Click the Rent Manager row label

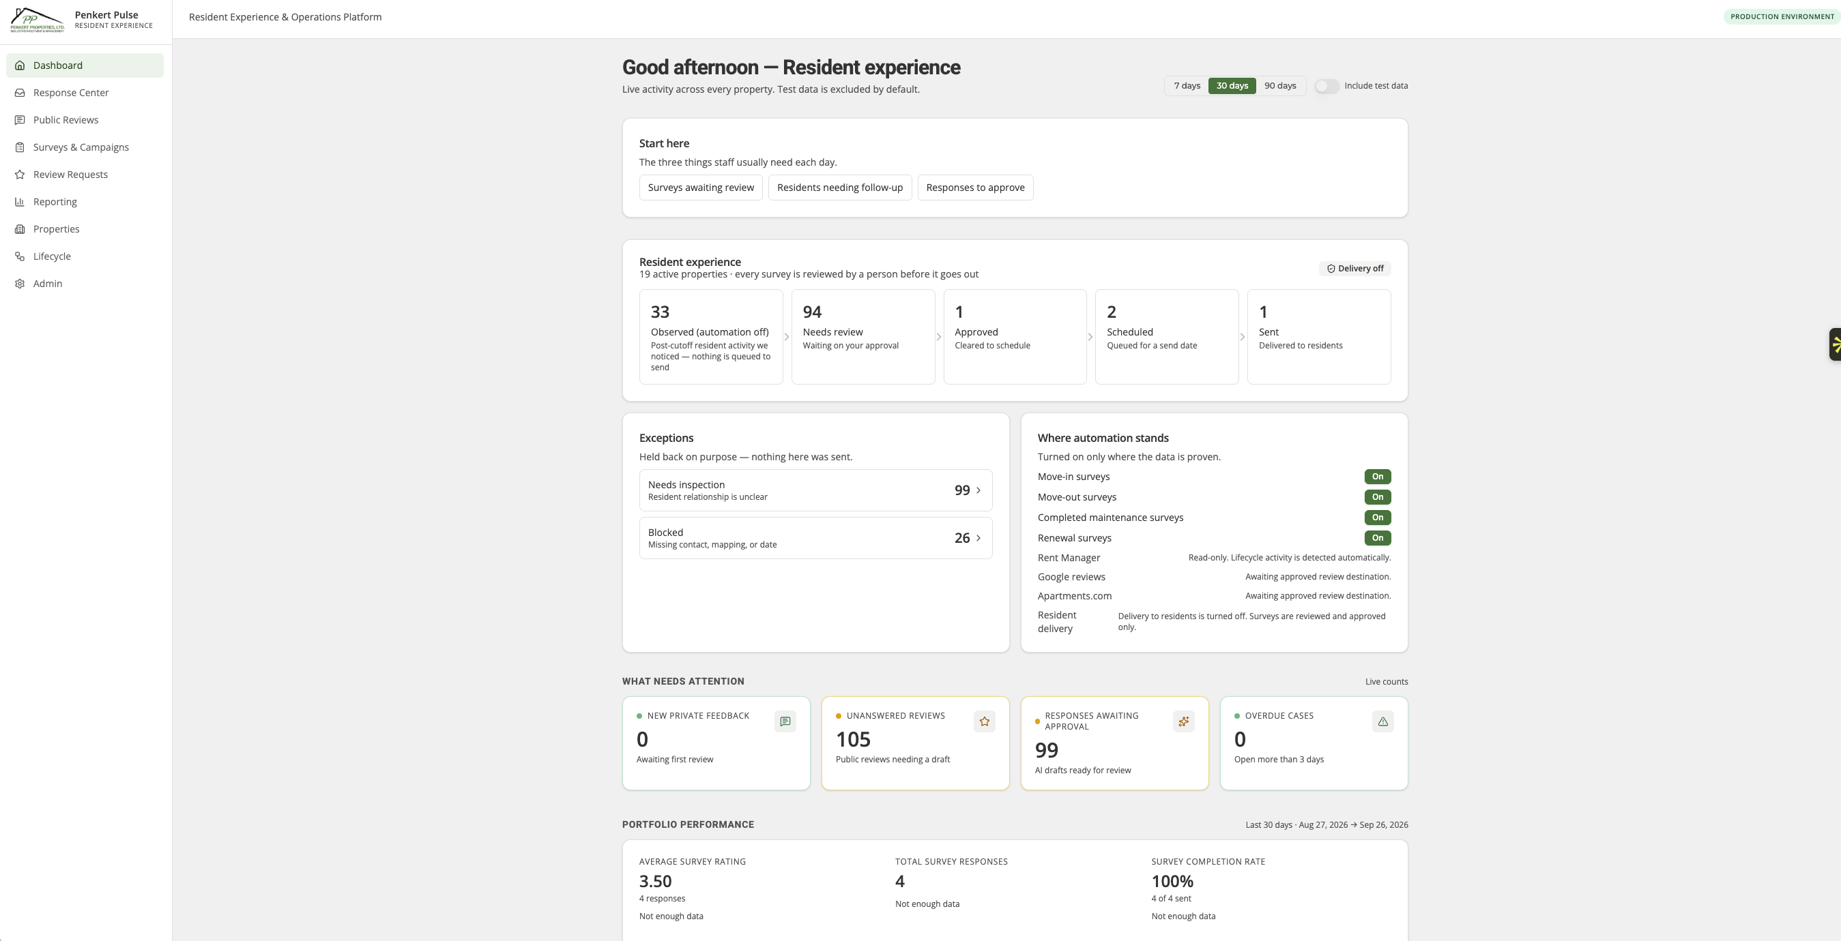(1069, 558)
